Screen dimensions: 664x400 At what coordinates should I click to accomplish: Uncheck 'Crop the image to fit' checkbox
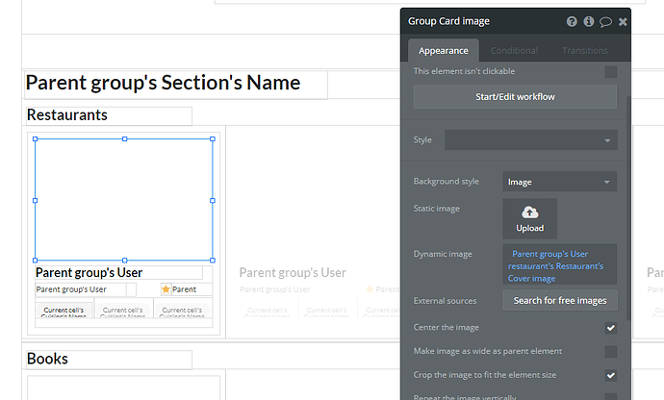[x=611, y=375]
